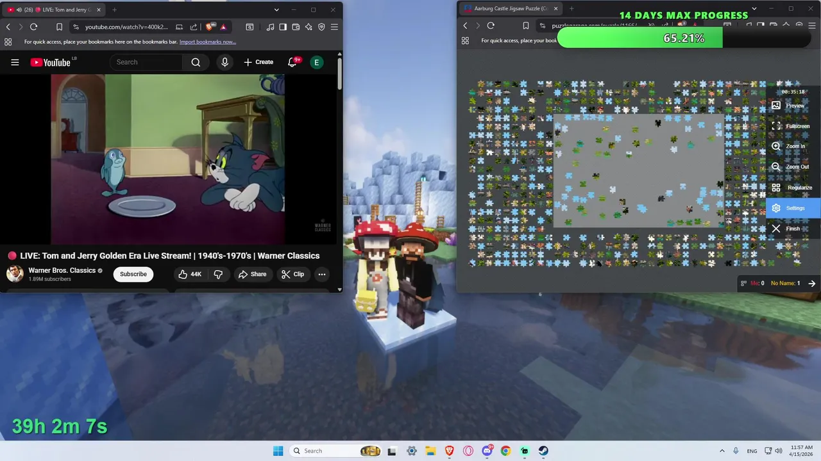Like the video with 44K likes
The width and height of the screenshot is (821, 461).
tap(189, 274)
